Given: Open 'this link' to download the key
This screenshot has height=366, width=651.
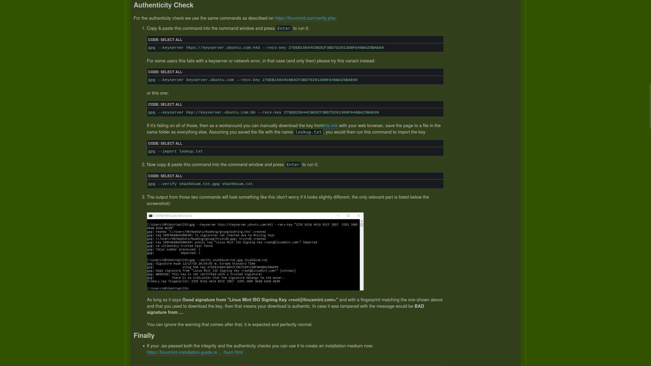Looking at the screenshot, I should pyautogui.click(x=330, y=126).
